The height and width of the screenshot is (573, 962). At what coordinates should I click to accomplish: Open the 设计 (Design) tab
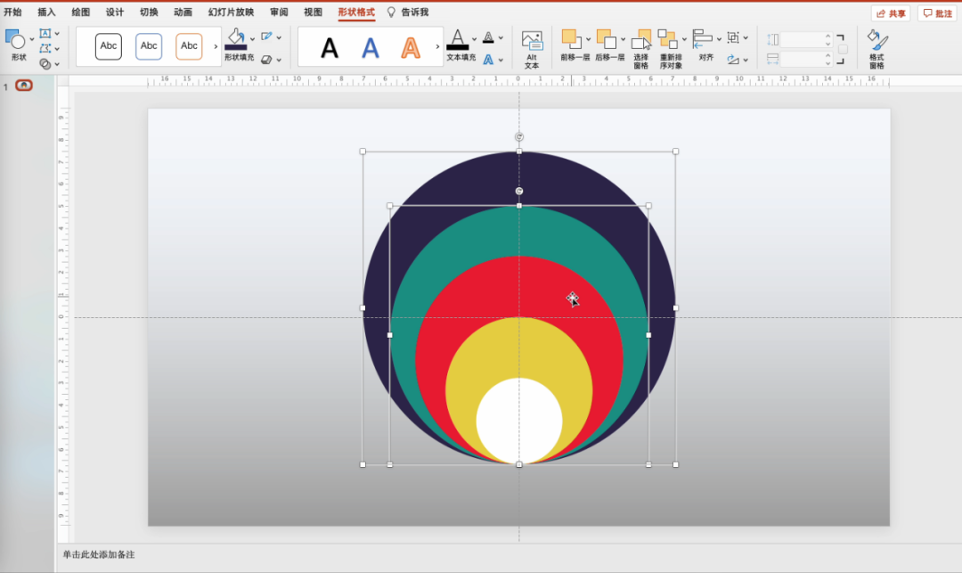click(115, 12)
